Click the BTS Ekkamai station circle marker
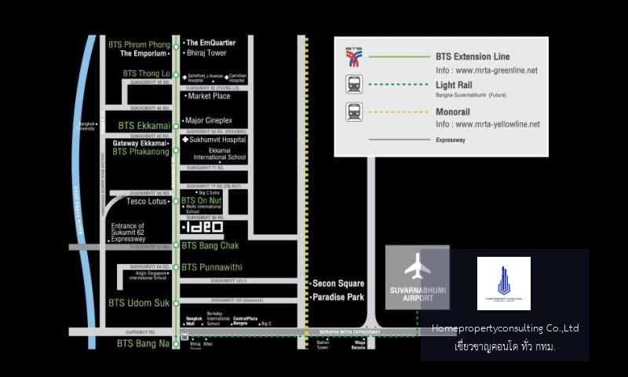Screen dimensions: 628x377 pyautogui.click(x=175, y=126)
